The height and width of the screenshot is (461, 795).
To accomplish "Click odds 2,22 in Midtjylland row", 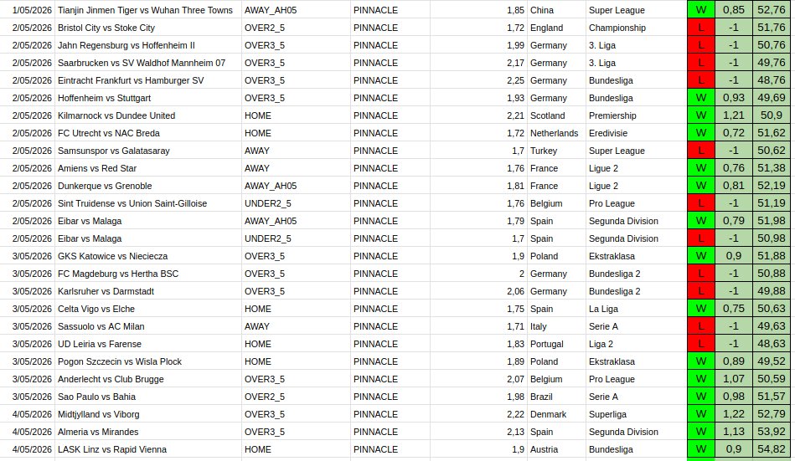I will pyautogui.click(x=478, y=414).
